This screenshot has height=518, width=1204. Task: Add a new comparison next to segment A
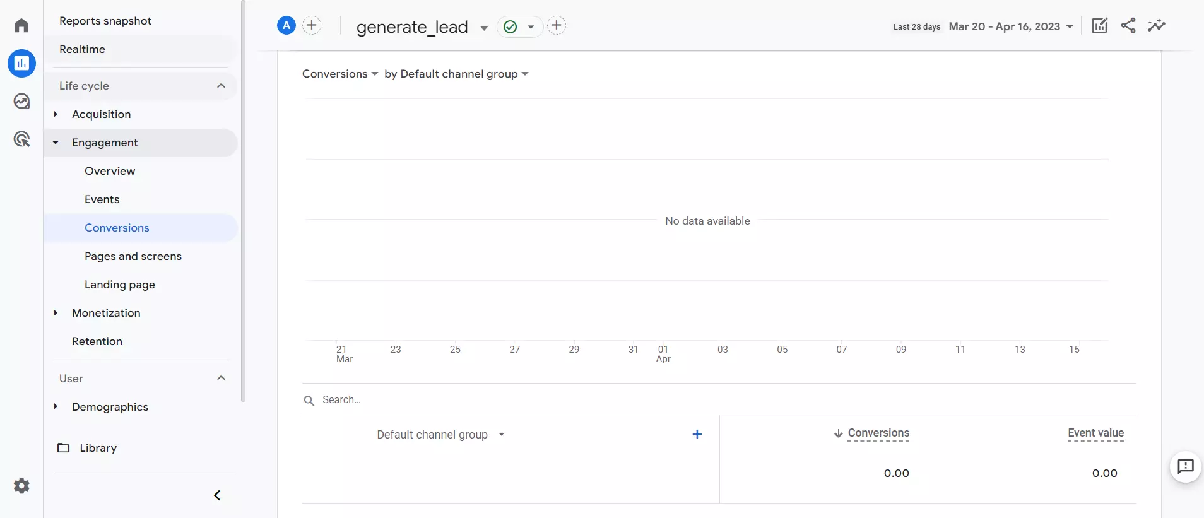tap(312, 25)
